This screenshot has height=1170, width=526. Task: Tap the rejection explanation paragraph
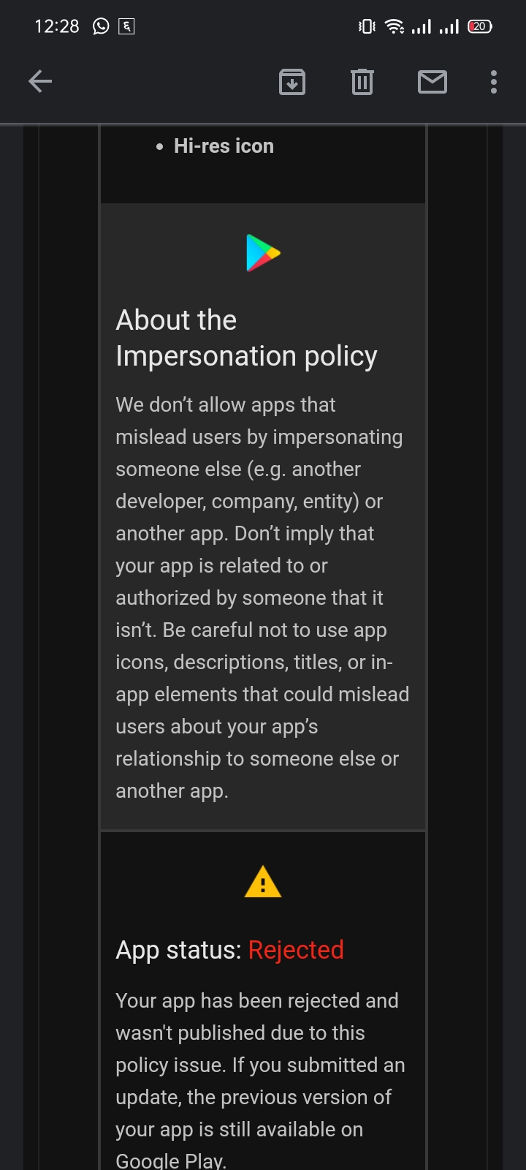tap(260, 1081)
